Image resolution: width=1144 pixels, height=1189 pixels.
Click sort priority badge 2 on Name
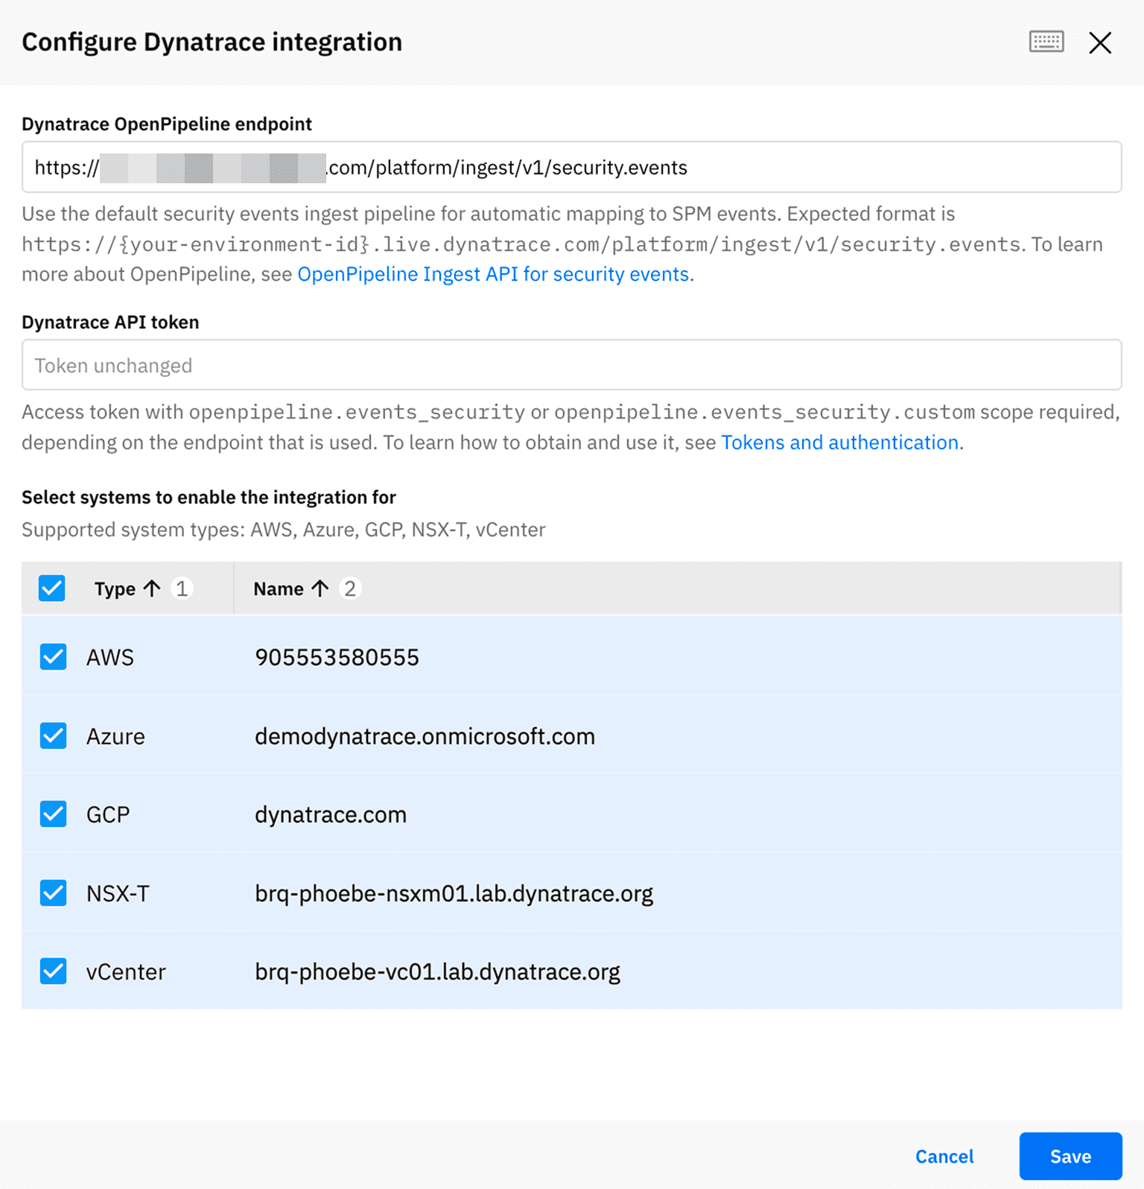coord(349,589)
